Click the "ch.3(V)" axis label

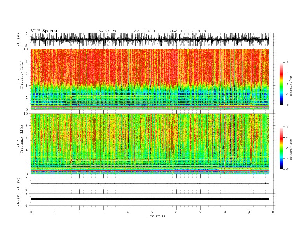[19, 184]
